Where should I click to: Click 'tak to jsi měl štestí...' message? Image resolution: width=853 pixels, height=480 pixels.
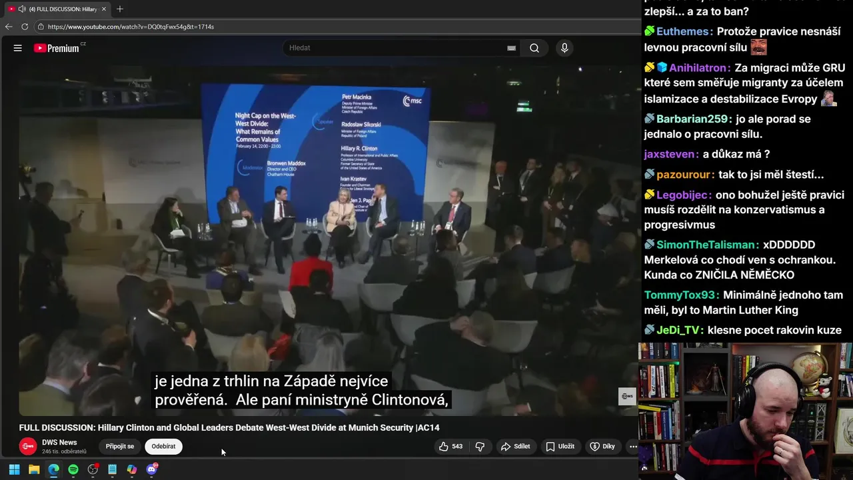771,175
